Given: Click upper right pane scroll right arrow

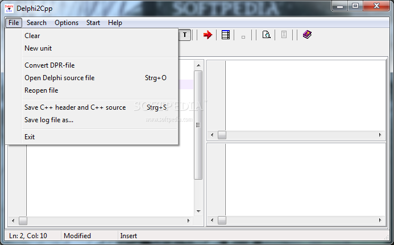Looking at the screenshot, I should click(x=380, y=135).
